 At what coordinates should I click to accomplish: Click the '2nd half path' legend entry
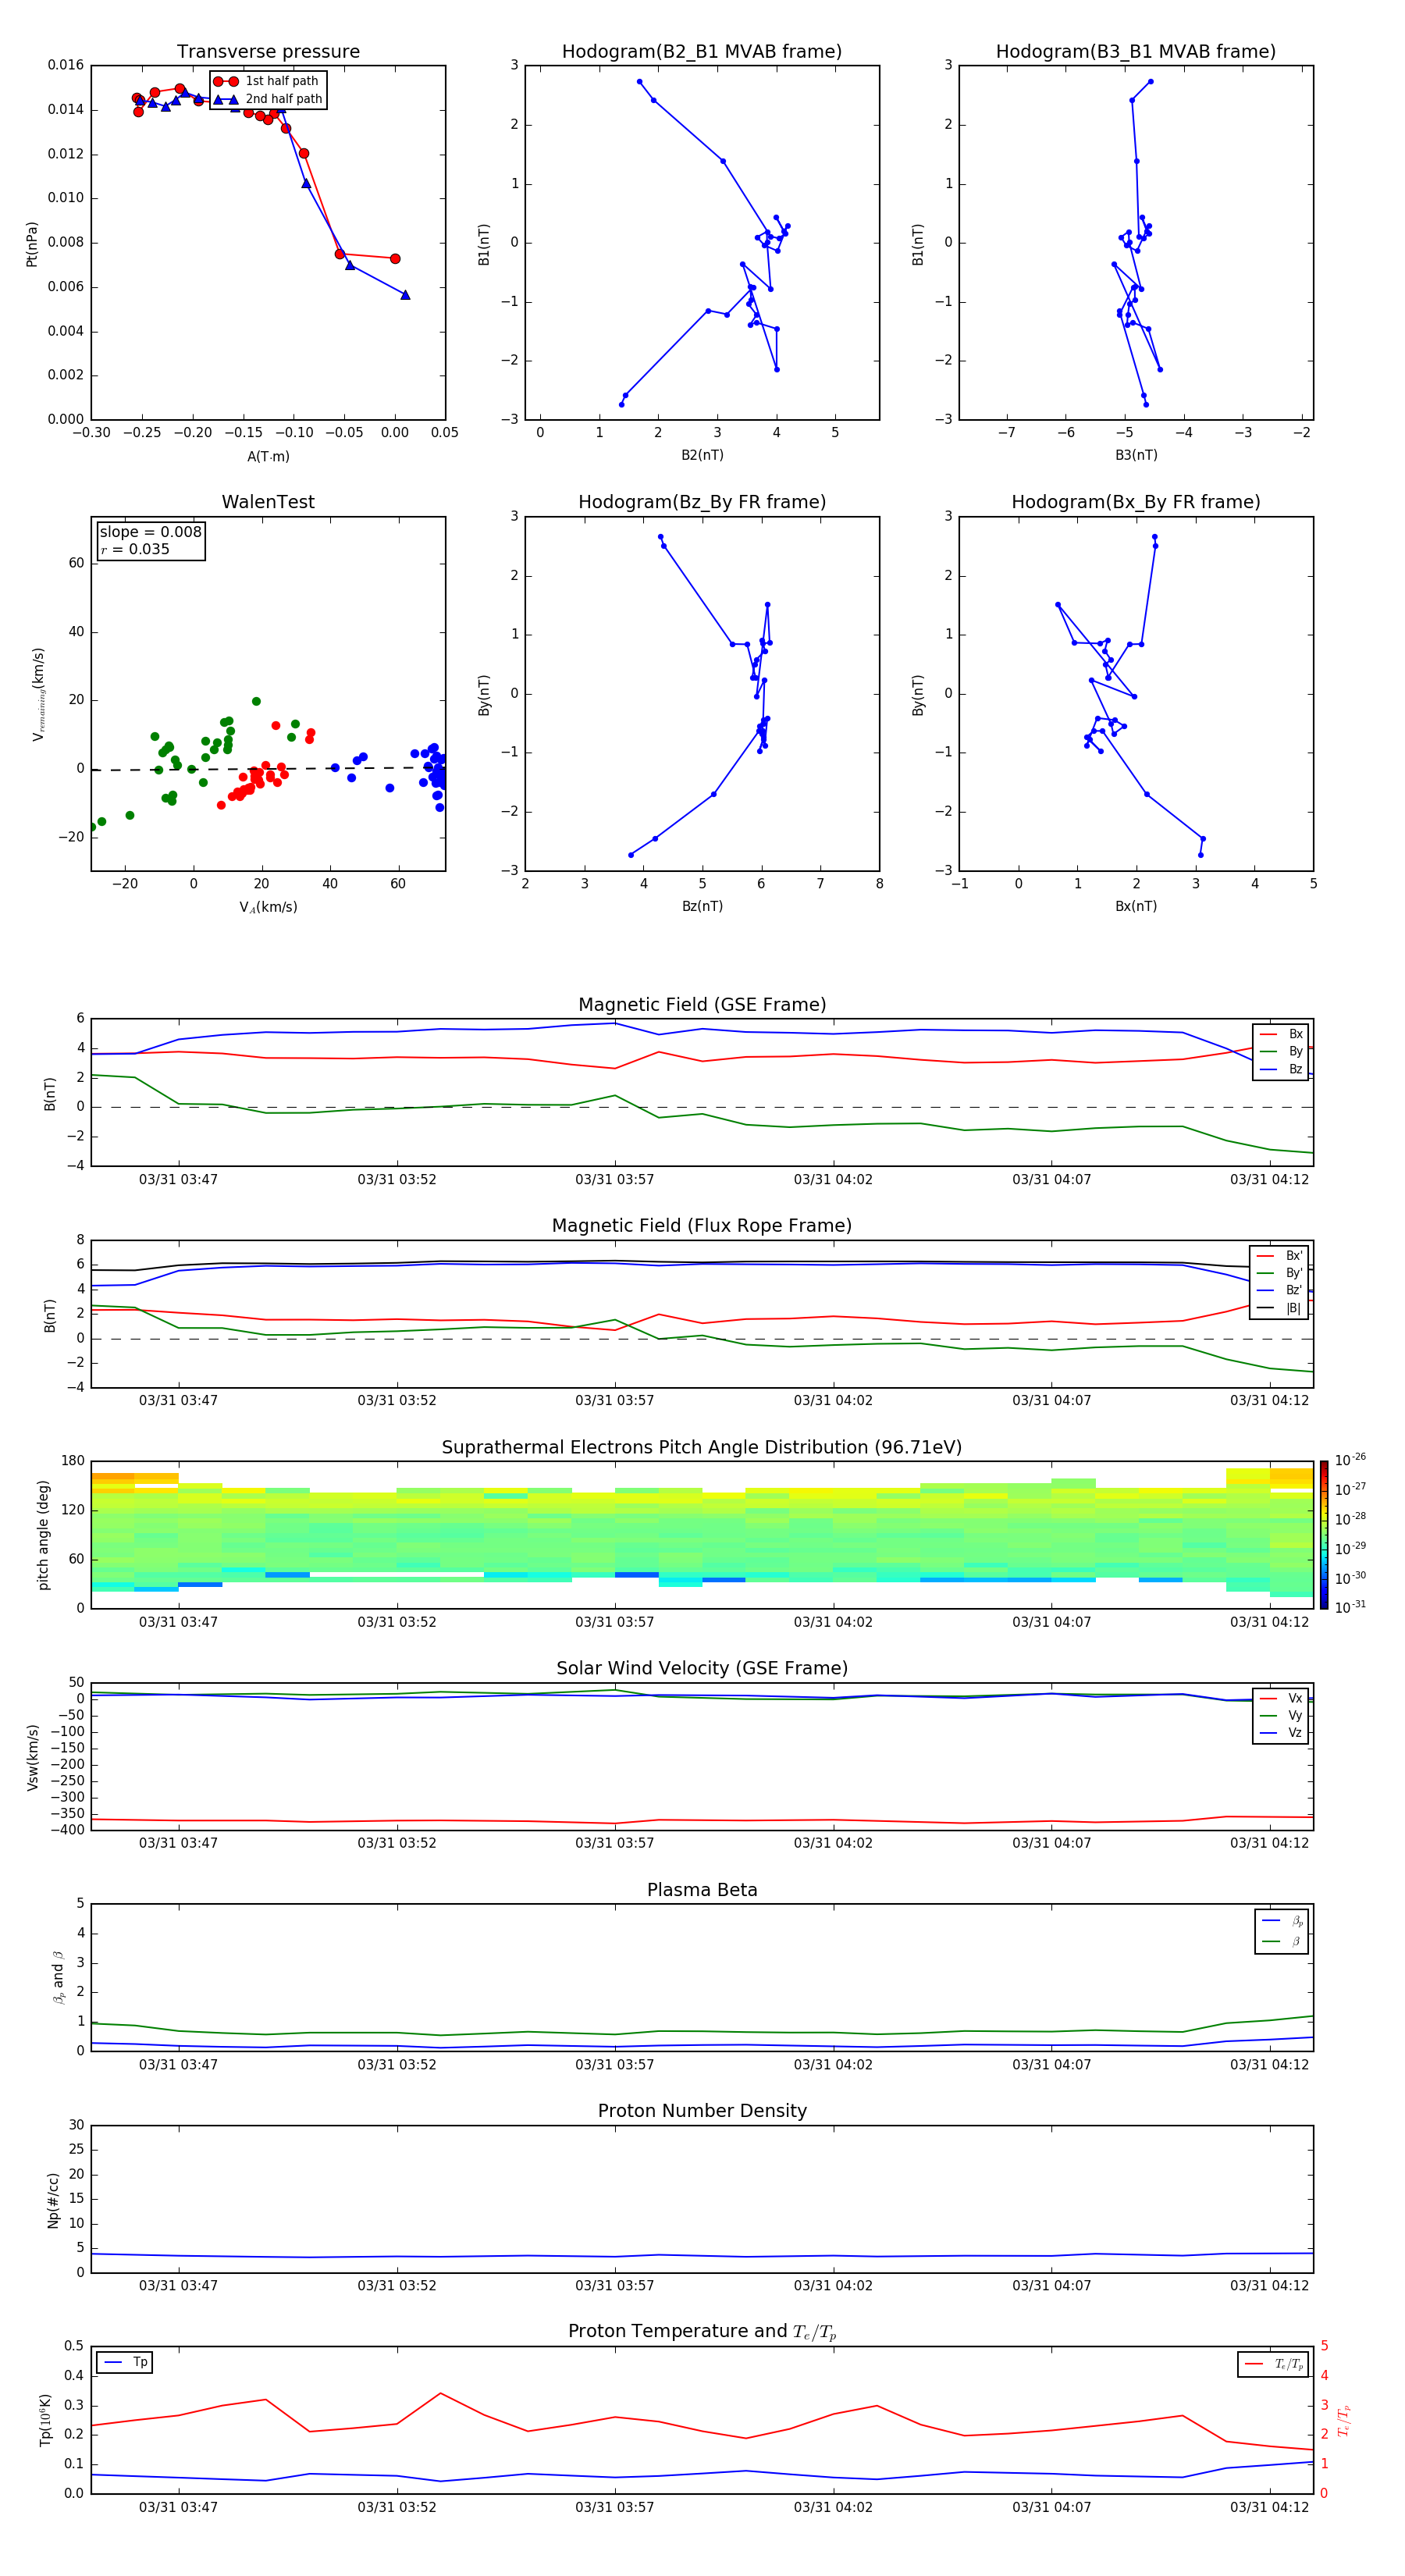pos(268,99)
